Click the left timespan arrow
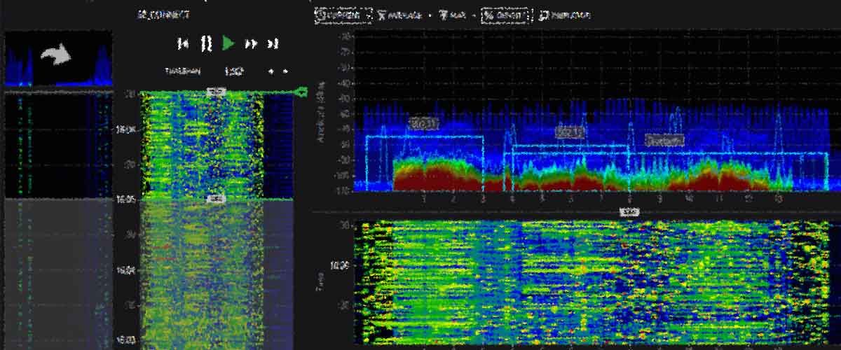The image size is (841, 350). point(271,71)
